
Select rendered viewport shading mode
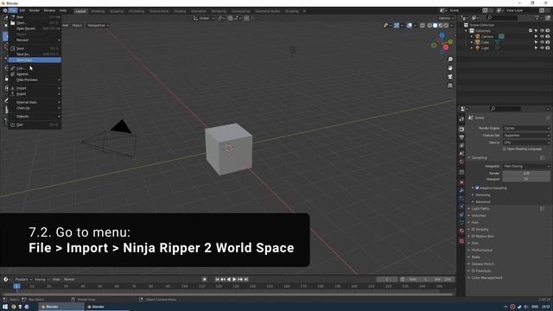click(x=446, y=25)
